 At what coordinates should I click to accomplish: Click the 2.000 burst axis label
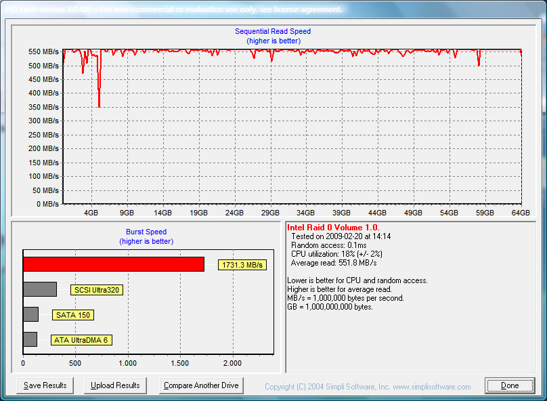click(233, 363)
